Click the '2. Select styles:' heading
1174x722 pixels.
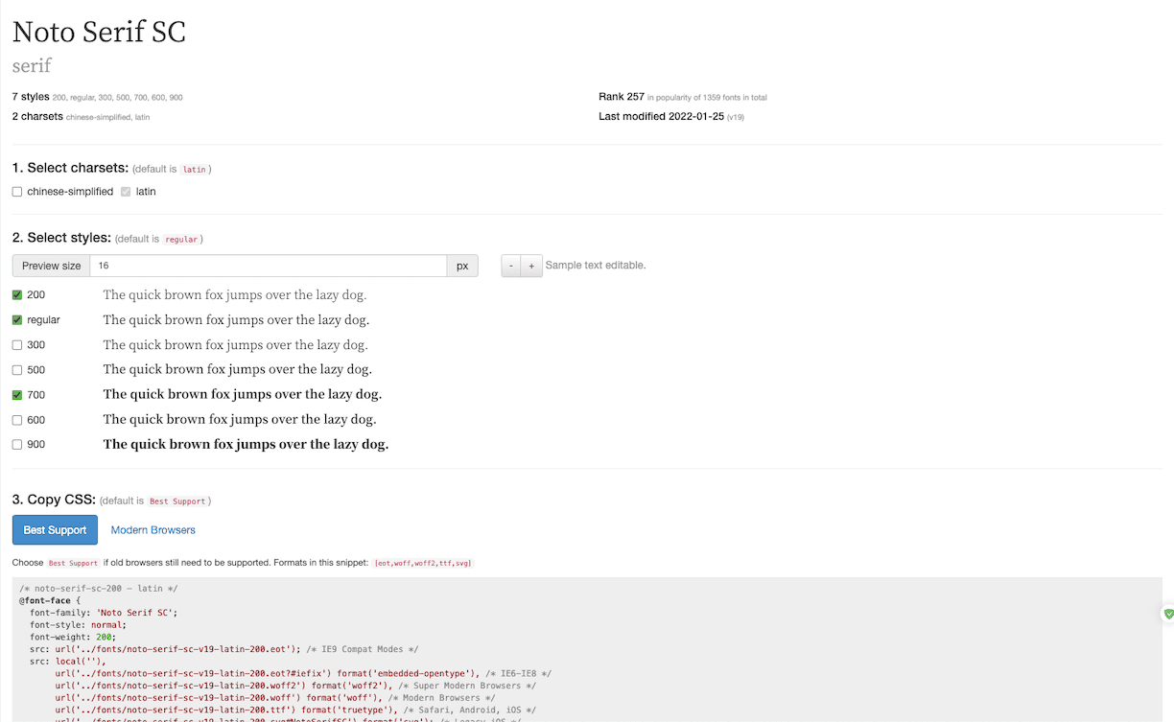(x=61, y=238)
